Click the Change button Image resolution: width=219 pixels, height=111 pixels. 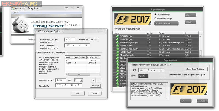95,86
